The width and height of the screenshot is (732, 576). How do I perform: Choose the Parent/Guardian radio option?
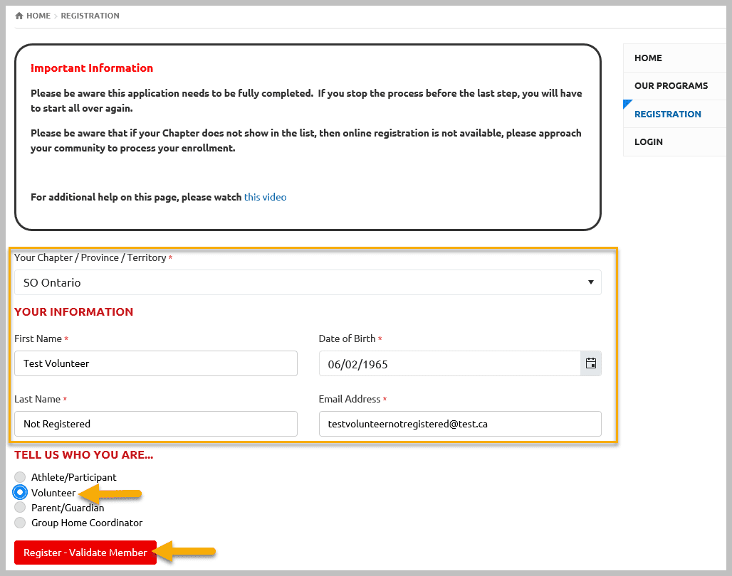pos(20,507)
